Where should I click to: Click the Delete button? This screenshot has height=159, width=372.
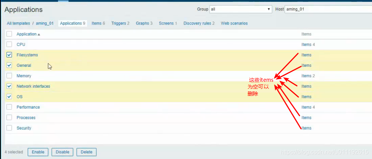click(x=86, y=152)
